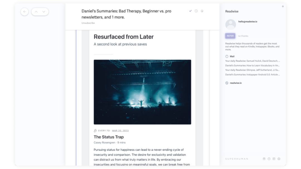
Task: Click the Unsubscribe link
Action: pyautogui.click(x=88, y=23)
